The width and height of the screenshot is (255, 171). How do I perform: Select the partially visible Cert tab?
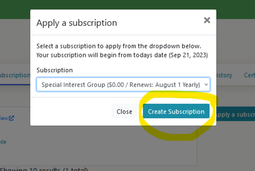tap(249, 75)
